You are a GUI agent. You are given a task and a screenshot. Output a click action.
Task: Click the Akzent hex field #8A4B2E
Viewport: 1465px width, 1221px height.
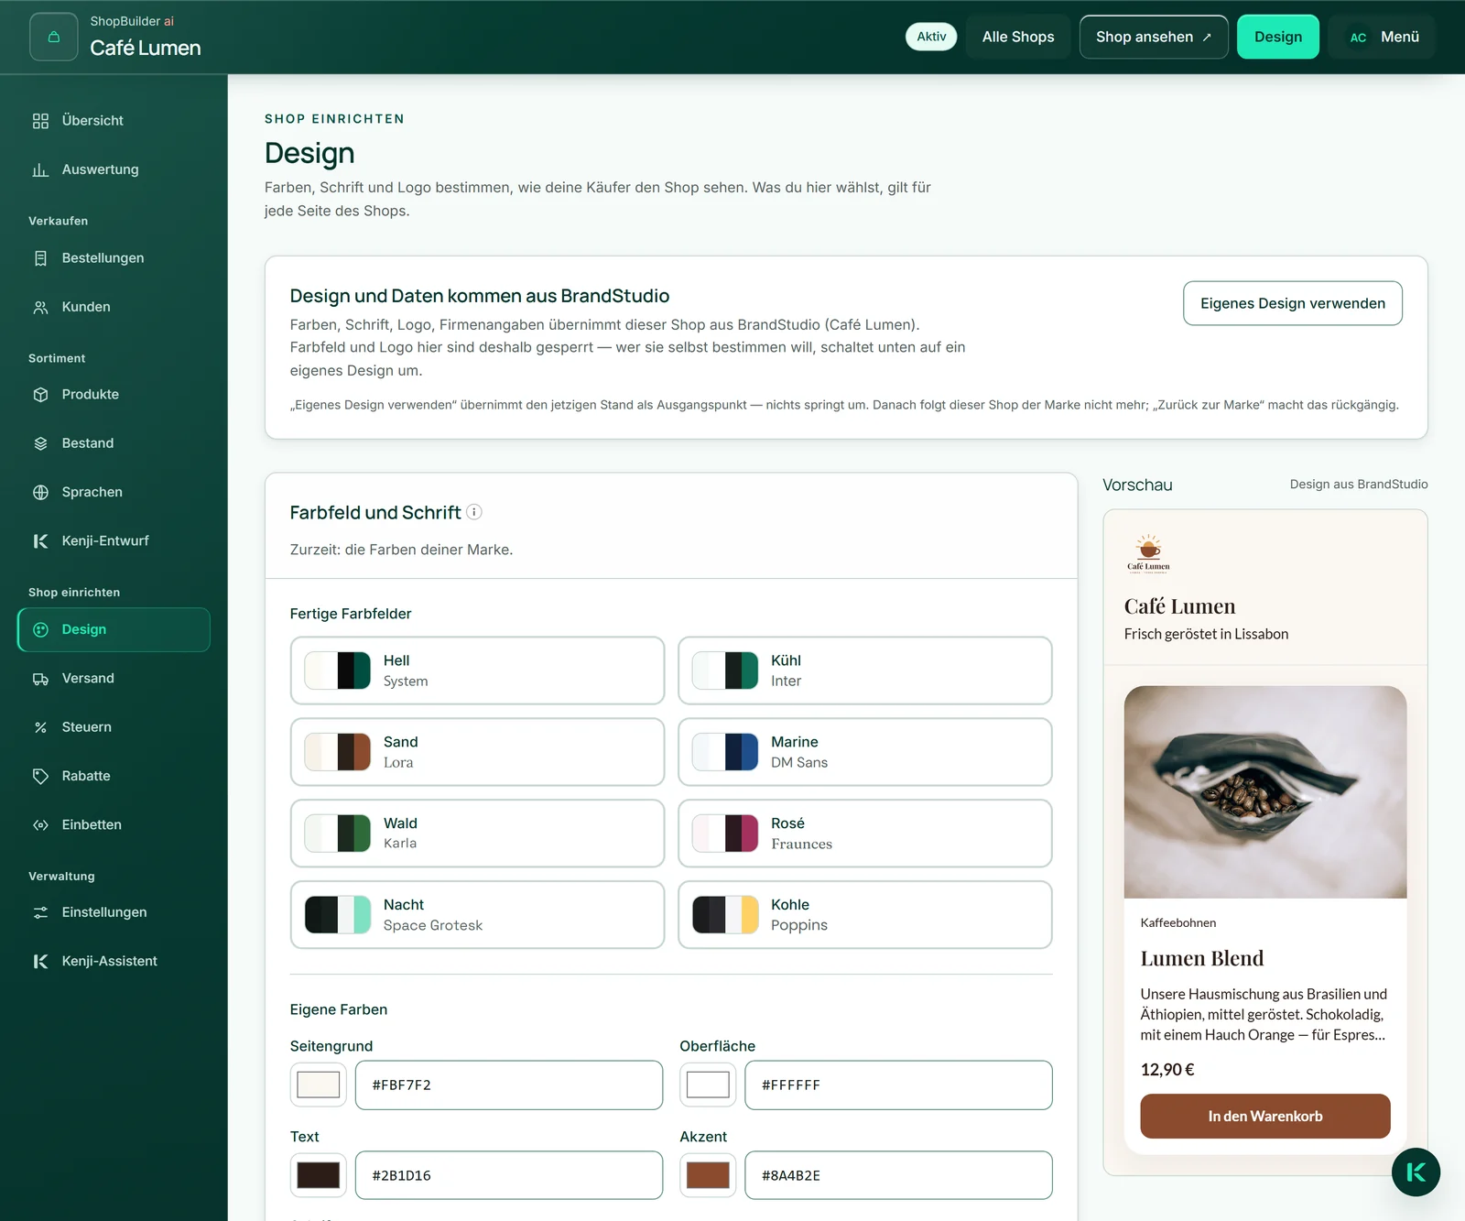pyautogui.click(x=899, y=1175)
